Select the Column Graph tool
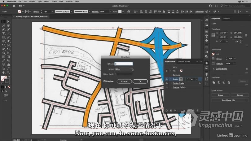The height and width of the screenshot is (141, 251). pos(8,64)
